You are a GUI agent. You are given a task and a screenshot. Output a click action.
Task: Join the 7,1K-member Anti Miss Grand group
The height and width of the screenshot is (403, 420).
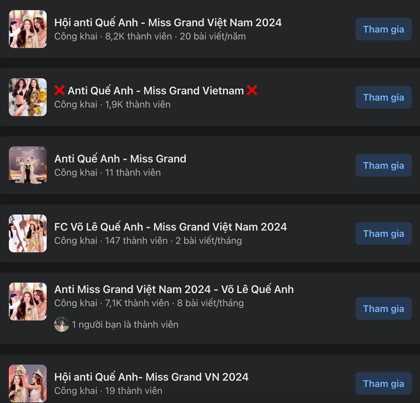[x=383, y=308]
